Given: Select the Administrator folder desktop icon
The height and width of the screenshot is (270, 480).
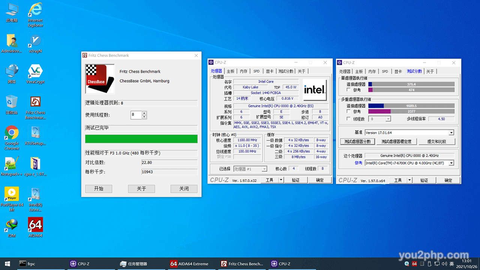Looking at the screenshot, I should (x=12, y=43).
